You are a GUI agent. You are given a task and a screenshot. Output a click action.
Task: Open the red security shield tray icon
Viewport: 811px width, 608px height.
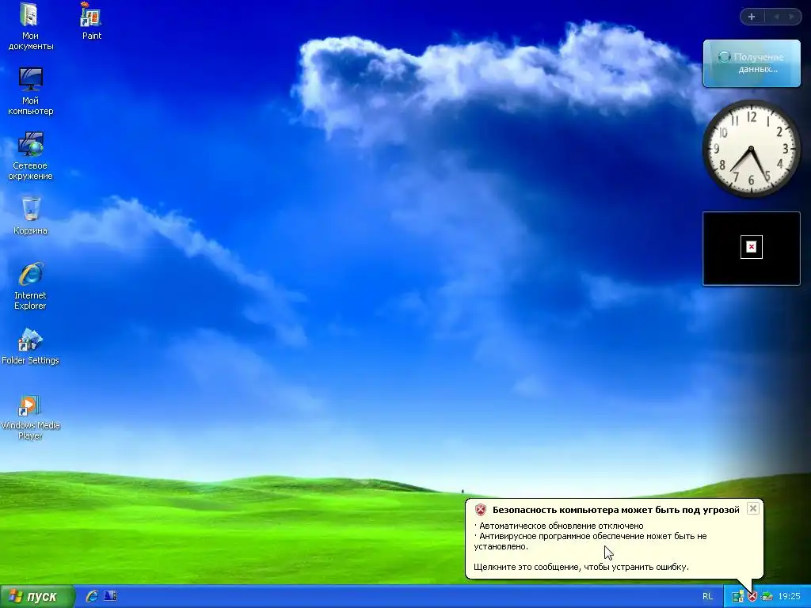pos(752,597)
